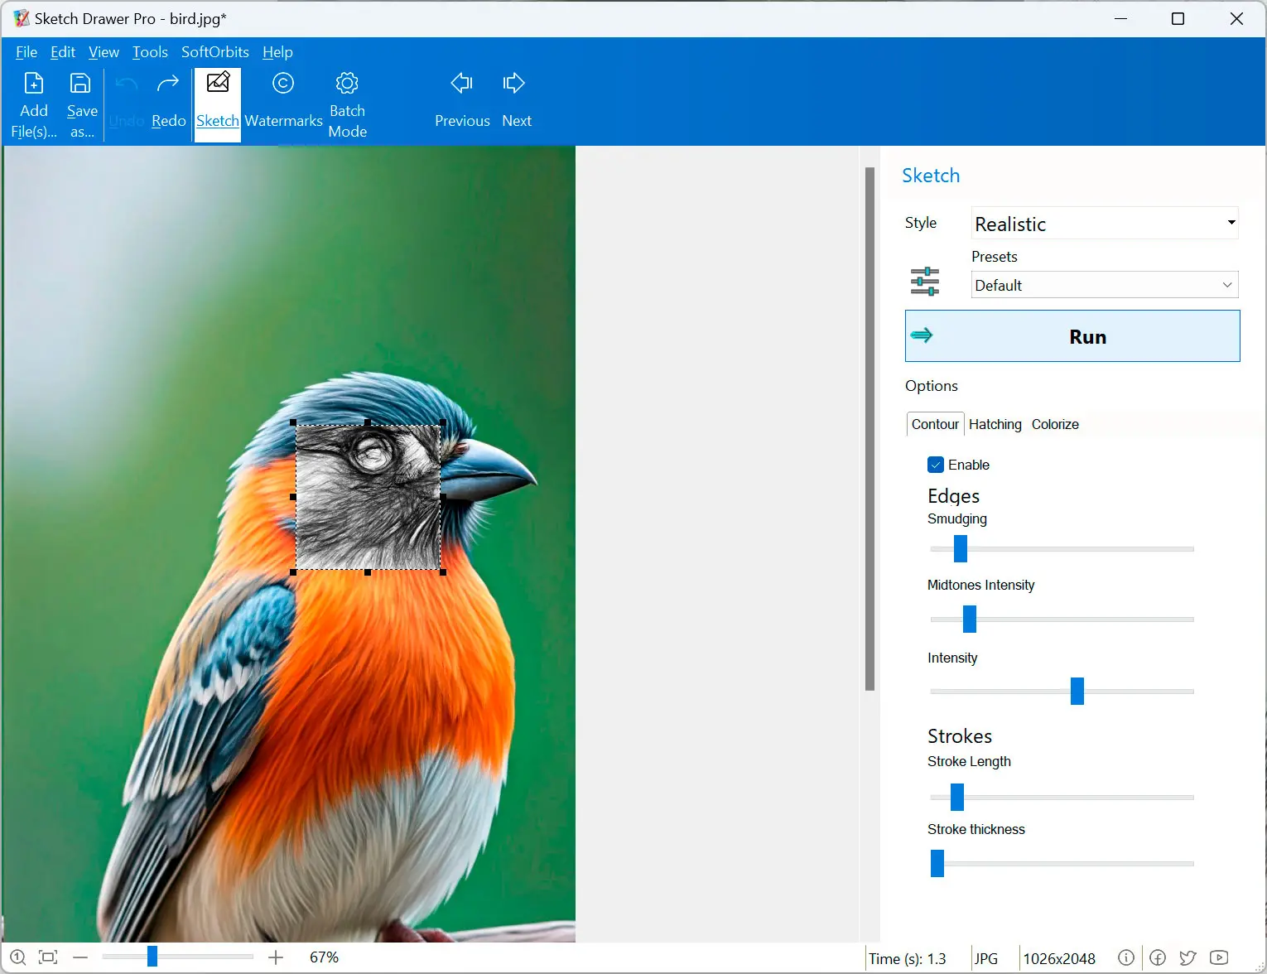Open the Style dropdown showing Realistic
The image size is (1267, 974).
[1105, 224]
